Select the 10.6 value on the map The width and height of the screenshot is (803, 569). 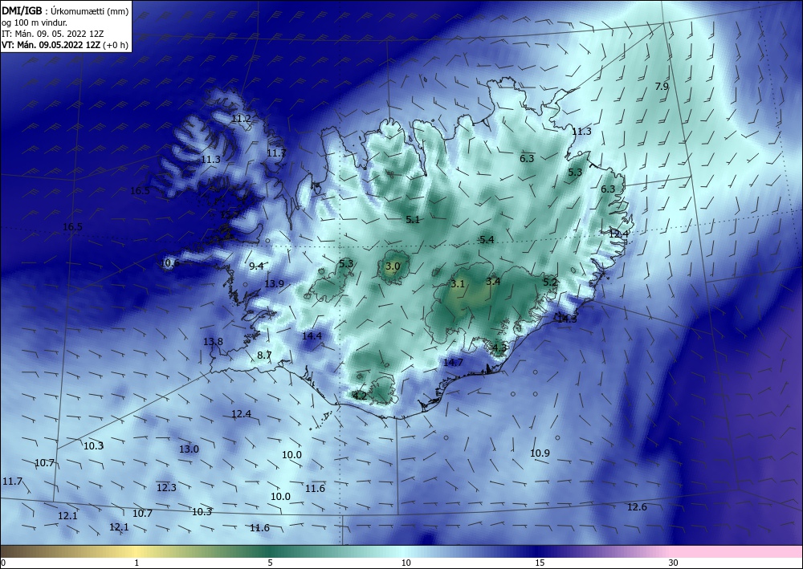(169, 263)
